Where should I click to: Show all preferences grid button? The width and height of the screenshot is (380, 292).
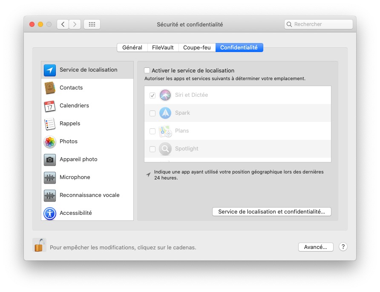(92, 24)
